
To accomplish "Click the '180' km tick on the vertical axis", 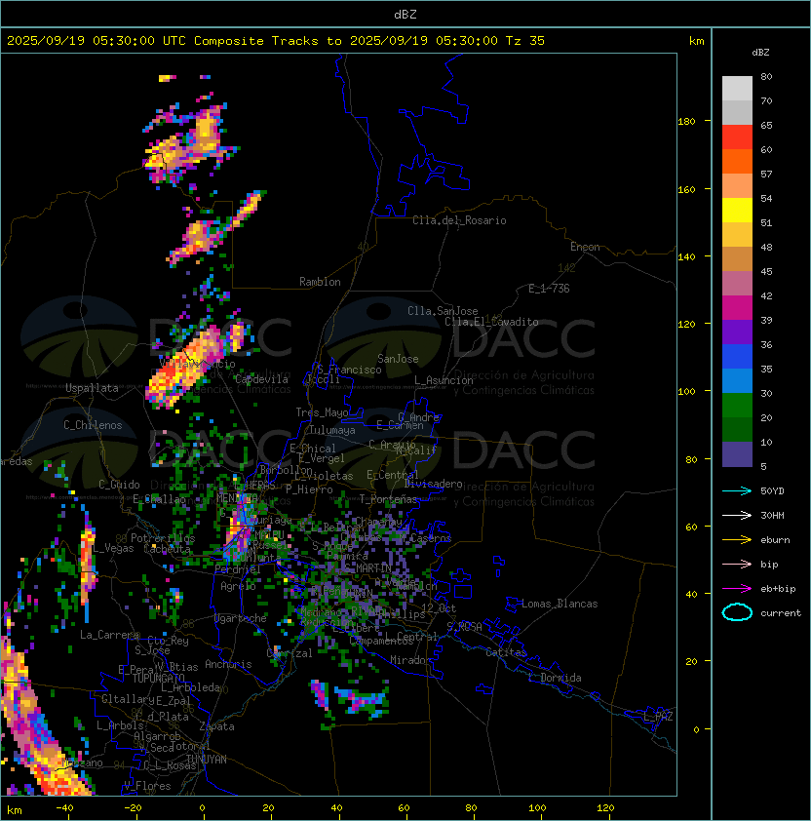I will [x=686, y=122].
